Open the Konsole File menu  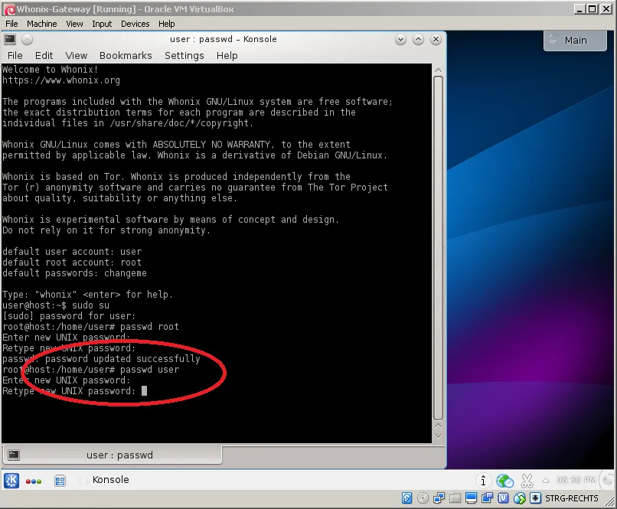coord(15,55)
